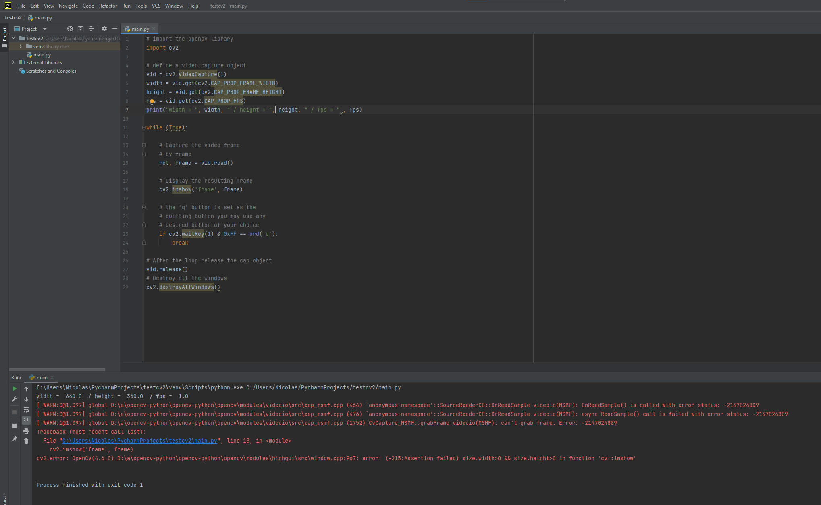Open the Run menu
This screenshot has width=821, height=505.
coord(126,6)
